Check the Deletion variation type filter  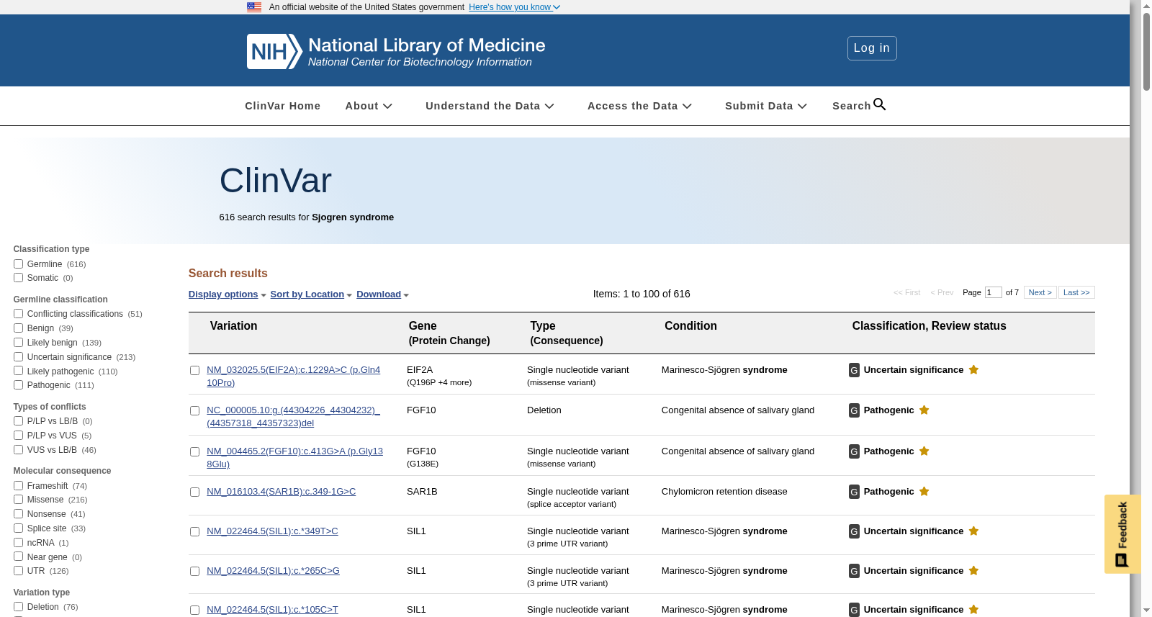[18, 607]
